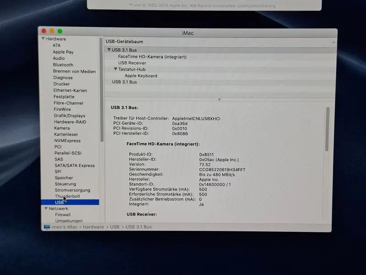Minimize window with the yellow button
Viewport: 366px width, 275px height.
pos(52,31)
